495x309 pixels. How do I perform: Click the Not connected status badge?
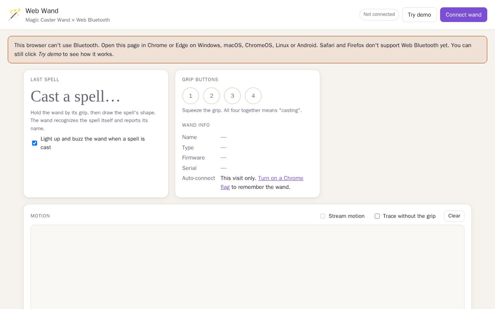(x=379, y=15)
